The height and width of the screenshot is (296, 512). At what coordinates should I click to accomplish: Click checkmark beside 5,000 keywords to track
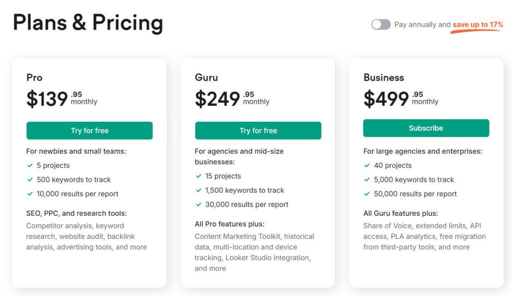pyautogui.click(x=367, y=180)
